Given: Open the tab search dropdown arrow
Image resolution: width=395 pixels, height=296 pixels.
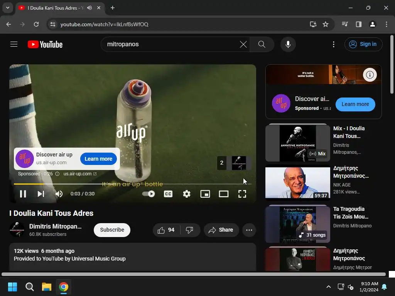Looking at the screenshot, I should [8, 8].
